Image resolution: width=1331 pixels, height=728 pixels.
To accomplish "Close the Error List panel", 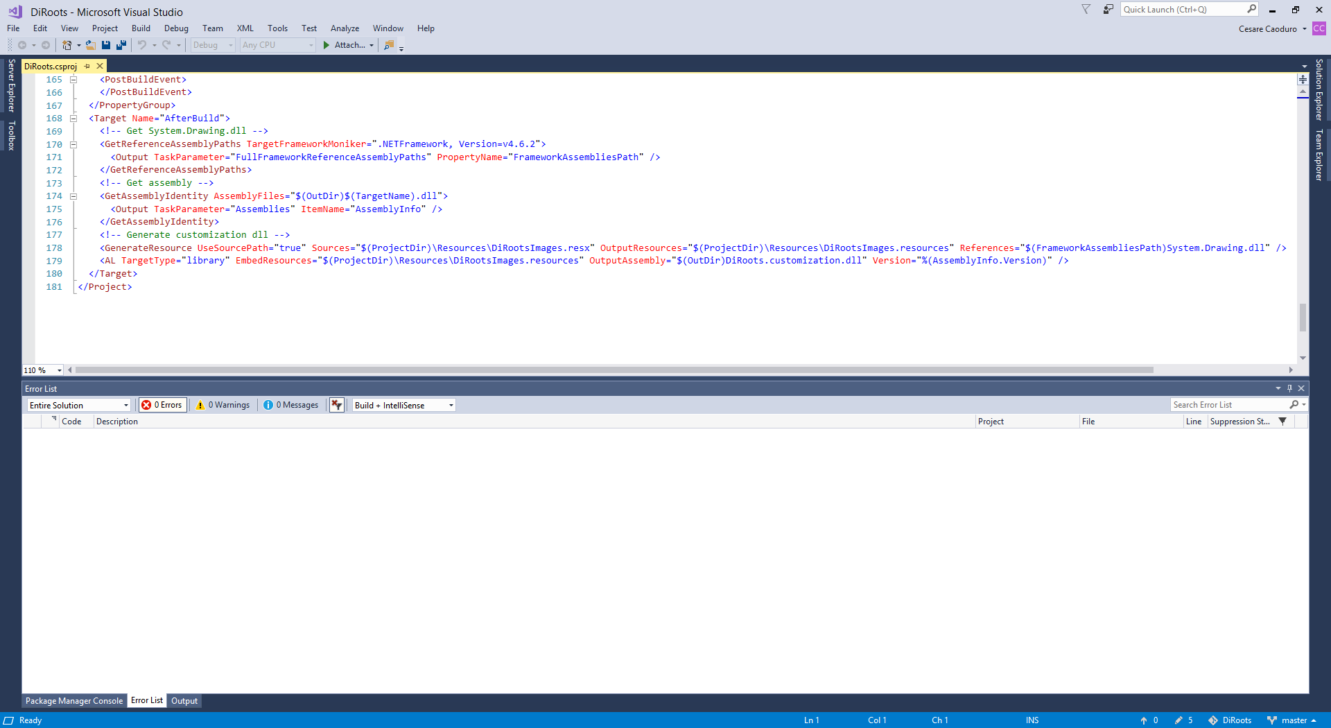I will (1301, 388).
